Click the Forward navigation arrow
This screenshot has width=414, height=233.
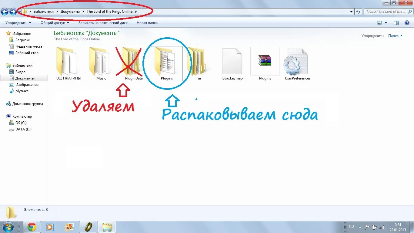13,12
